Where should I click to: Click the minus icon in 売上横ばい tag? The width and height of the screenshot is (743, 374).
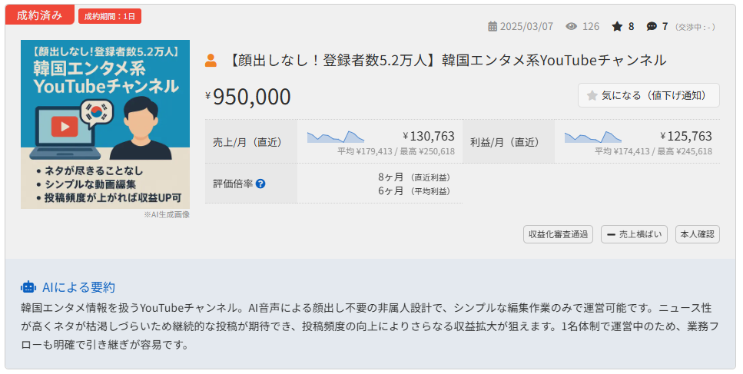pos(611,234)
